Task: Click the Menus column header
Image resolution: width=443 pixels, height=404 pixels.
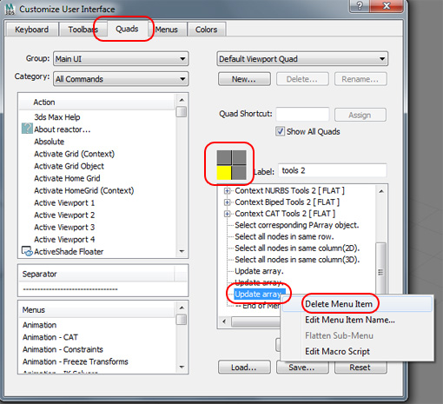Action: [x=97, y=310]
